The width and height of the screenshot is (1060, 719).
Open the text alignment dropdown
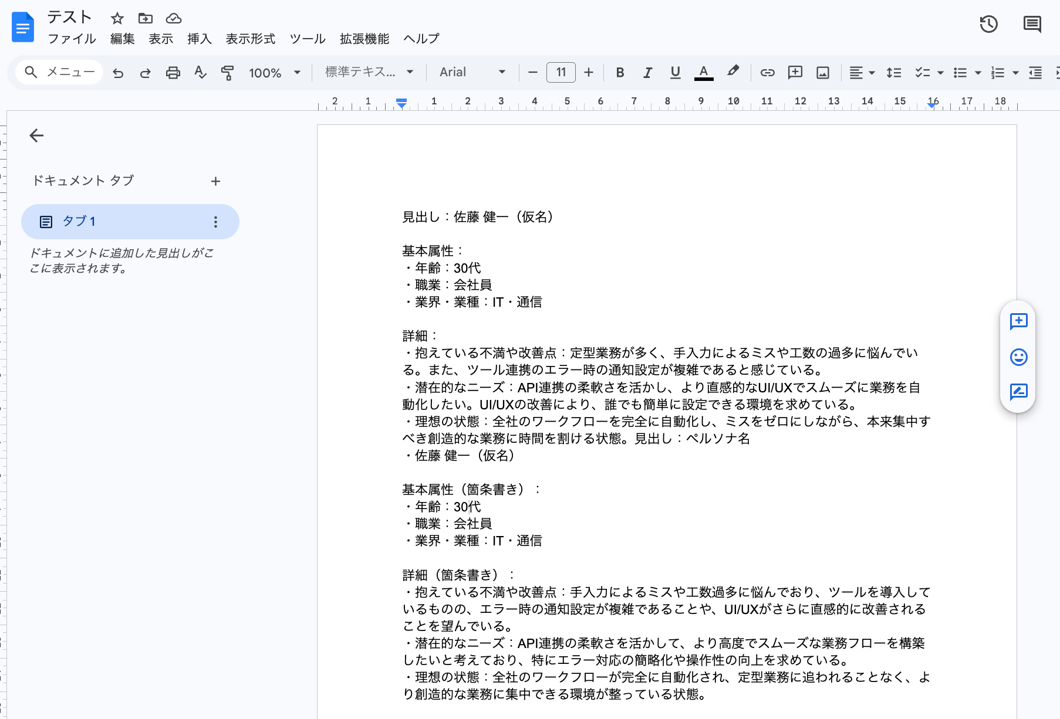pos(862,73)
